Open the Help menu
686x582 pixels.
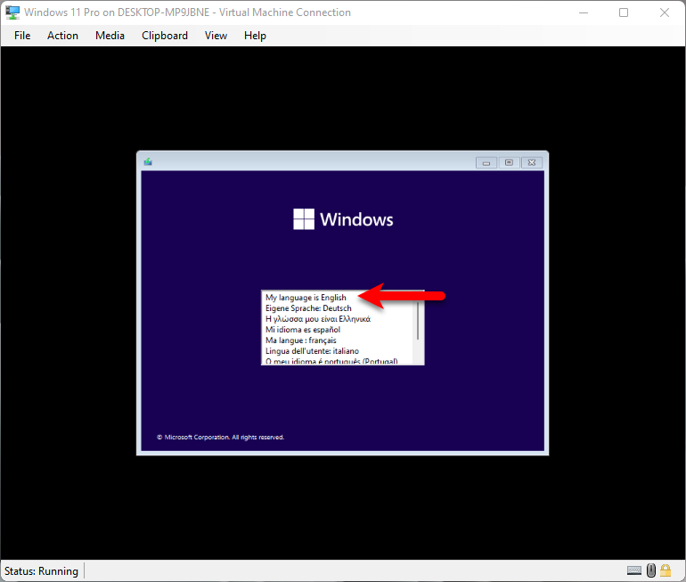[x=255, y=36]
